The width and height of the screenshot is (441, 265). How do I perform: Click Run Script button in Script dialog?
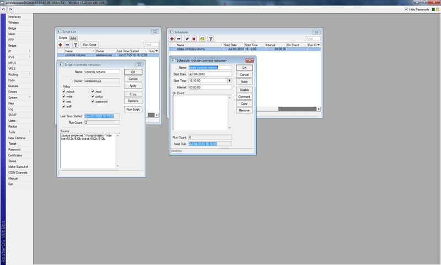(x=133, y=109)
